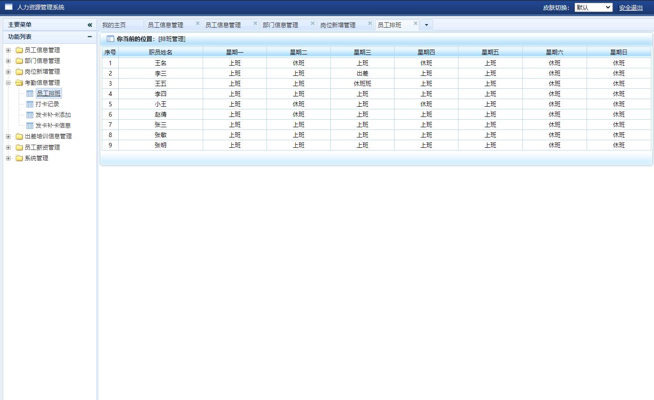This screenshot has height=400, width=654.
Task: Click the 序号 column header
Action: coord(110,52)
